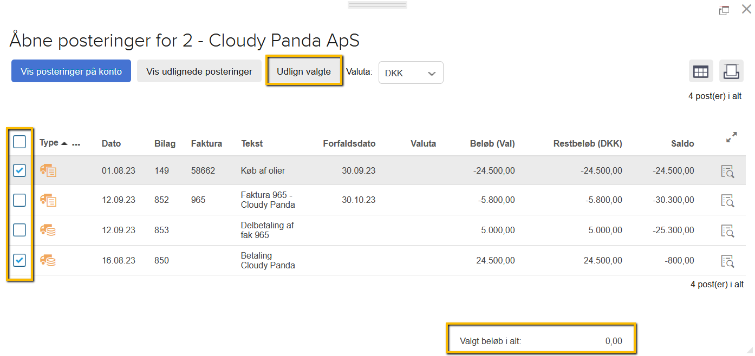Screen dimensions: 755x356
Task: Toggle the select-all checkbox in header
Action: 19,142
